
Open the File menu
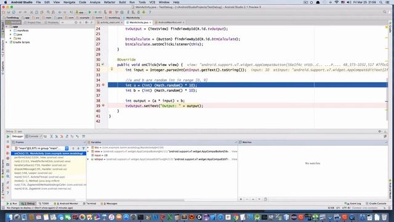(x=38, y=2)
